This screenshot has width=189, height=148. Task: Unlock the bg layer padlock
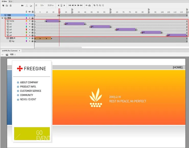tap(32, 41)
